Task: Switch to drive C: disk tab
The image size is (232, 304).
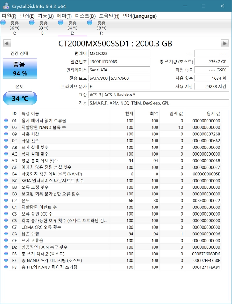Action: 14,28
